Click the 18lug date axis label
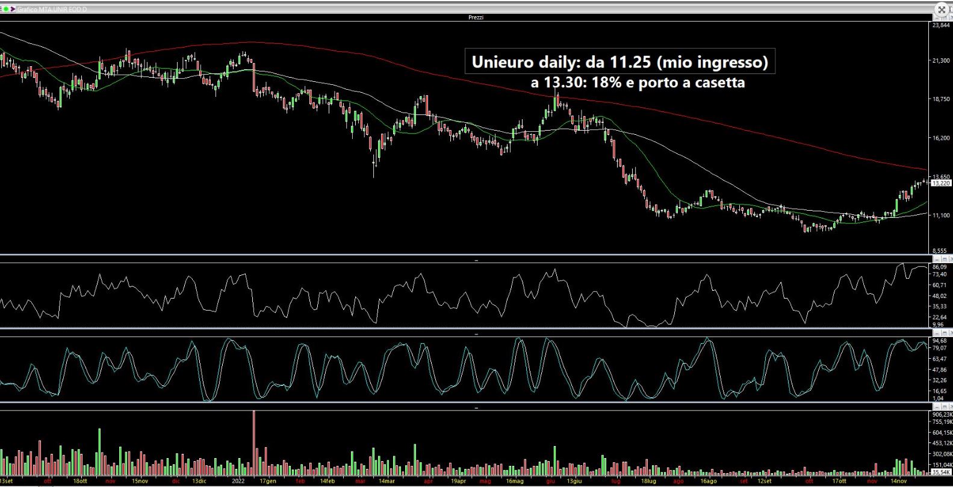 (x=648, y=481)
